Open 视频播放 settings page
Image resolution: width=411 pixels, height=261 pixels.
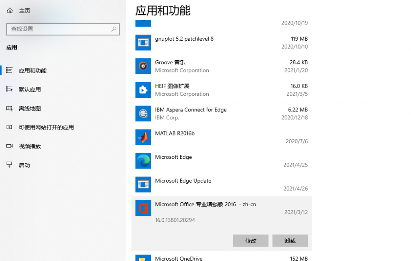coord(30,146)
